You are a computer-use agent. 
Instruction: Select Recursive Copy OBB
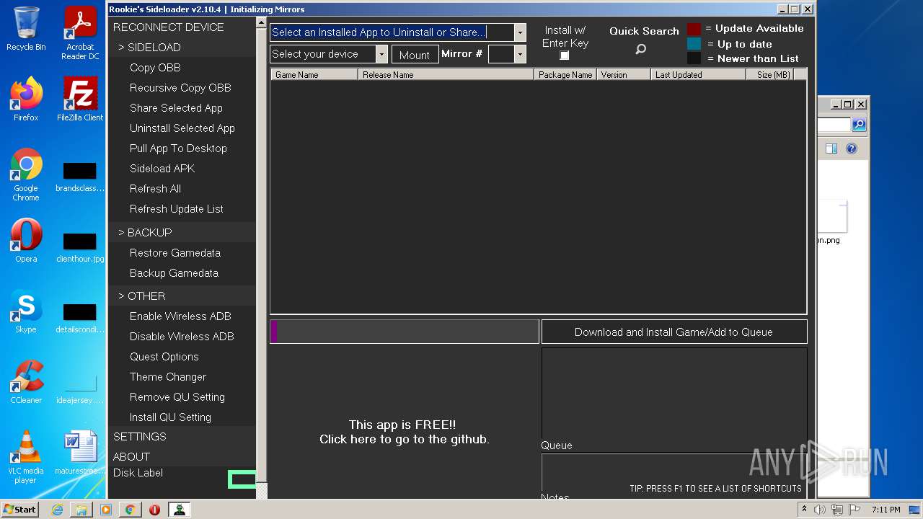click(x=180, y=88)
